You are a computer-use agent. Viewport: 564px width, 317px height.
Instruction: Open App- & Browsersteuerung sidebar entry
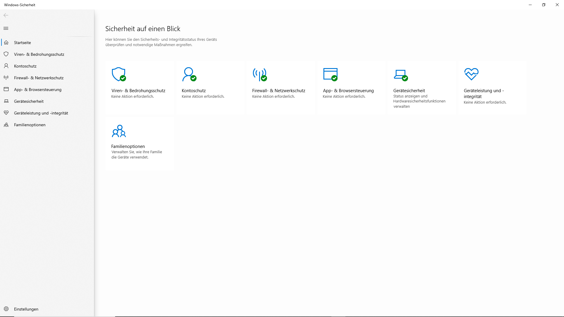click(38, 90)
